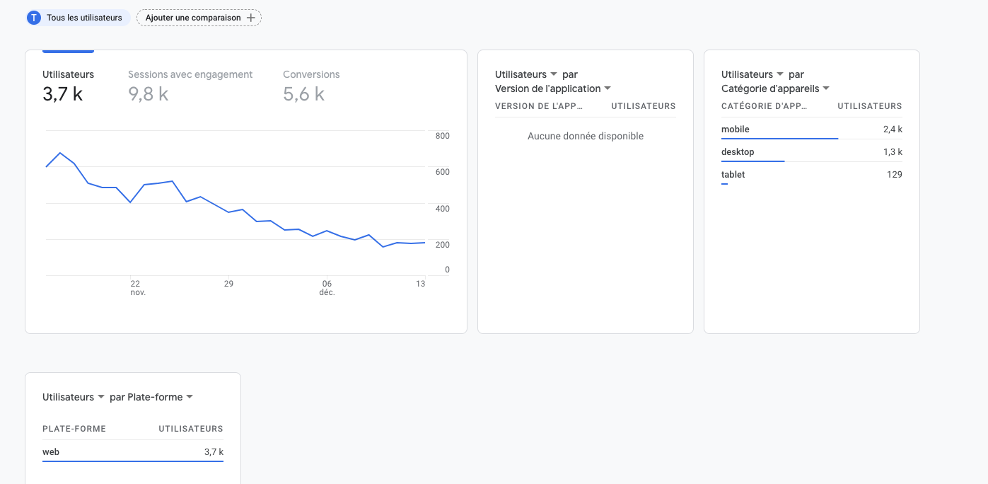This screenshot has width=988, height=484.
Task: Click the 5,6 k conversions value
Action: click(304, 94)
